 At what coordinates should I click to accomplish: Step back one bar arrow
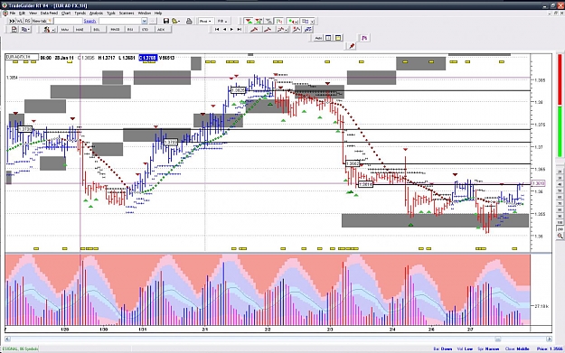[x=225, y=30]
